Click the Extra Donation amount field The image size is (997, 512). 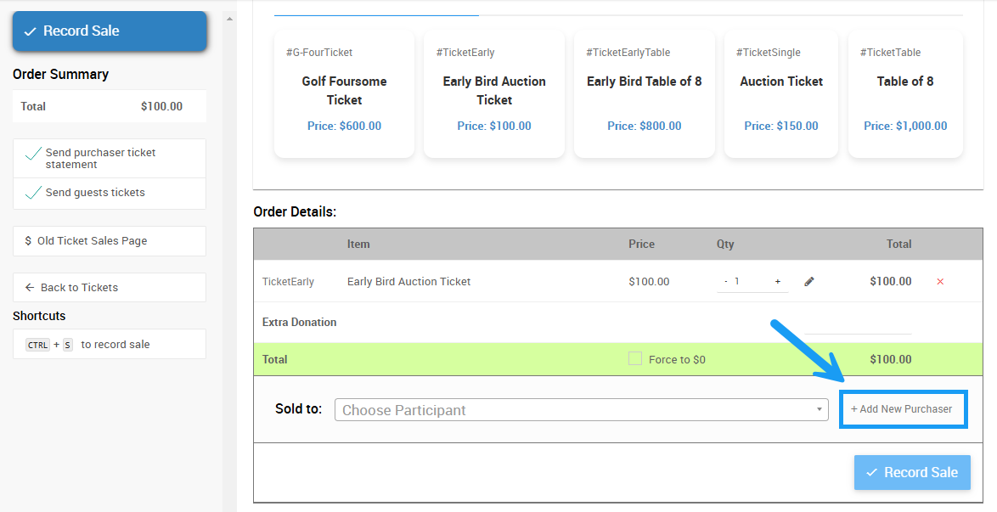pos(858,323)
